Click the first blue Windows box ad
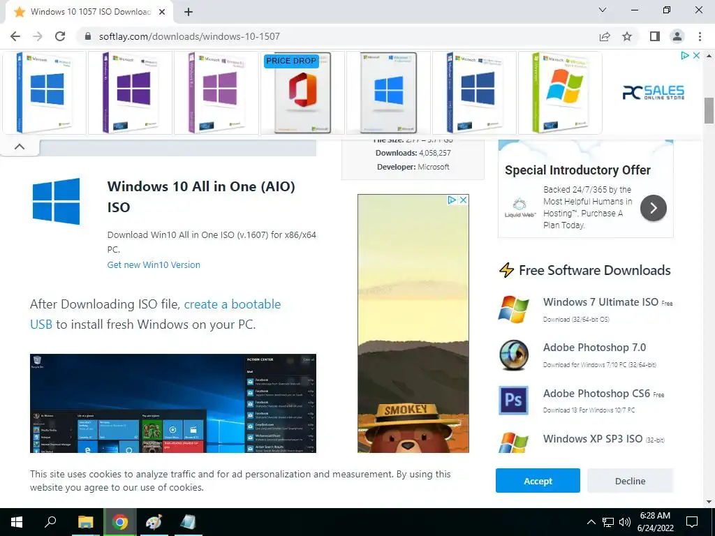The image size is (715, 536). (44, 93)
